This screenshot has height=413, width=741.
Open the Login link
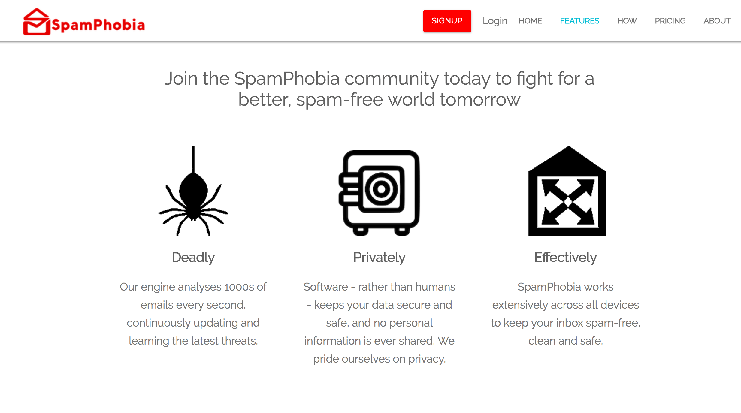[495, 21]
